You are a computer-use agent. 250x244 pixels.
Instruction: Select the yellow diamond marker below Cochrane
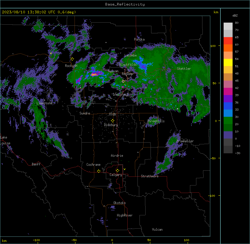(99, 171)
